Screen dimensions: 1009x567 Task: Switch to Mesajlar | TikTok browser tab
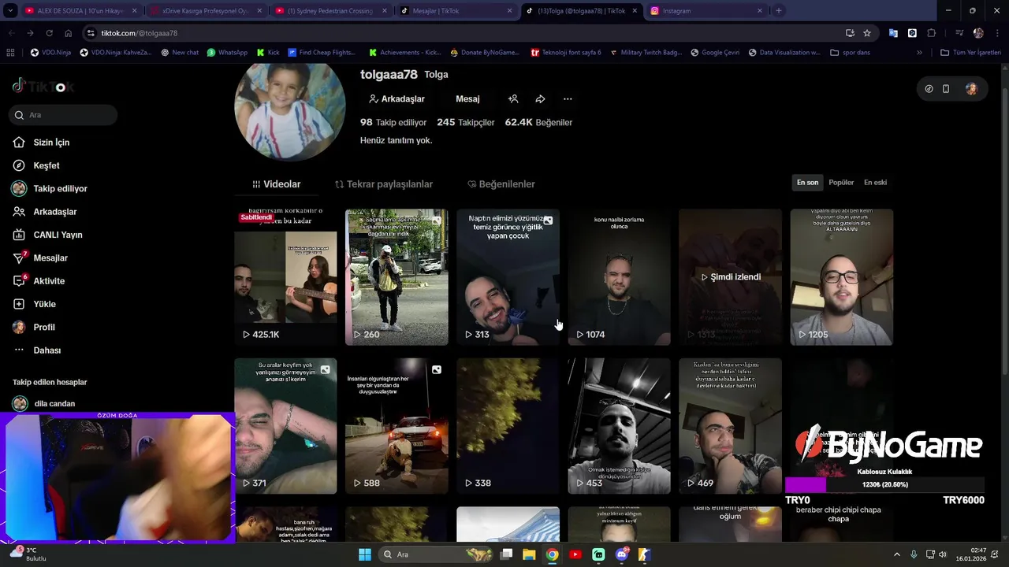coord(456,11)
